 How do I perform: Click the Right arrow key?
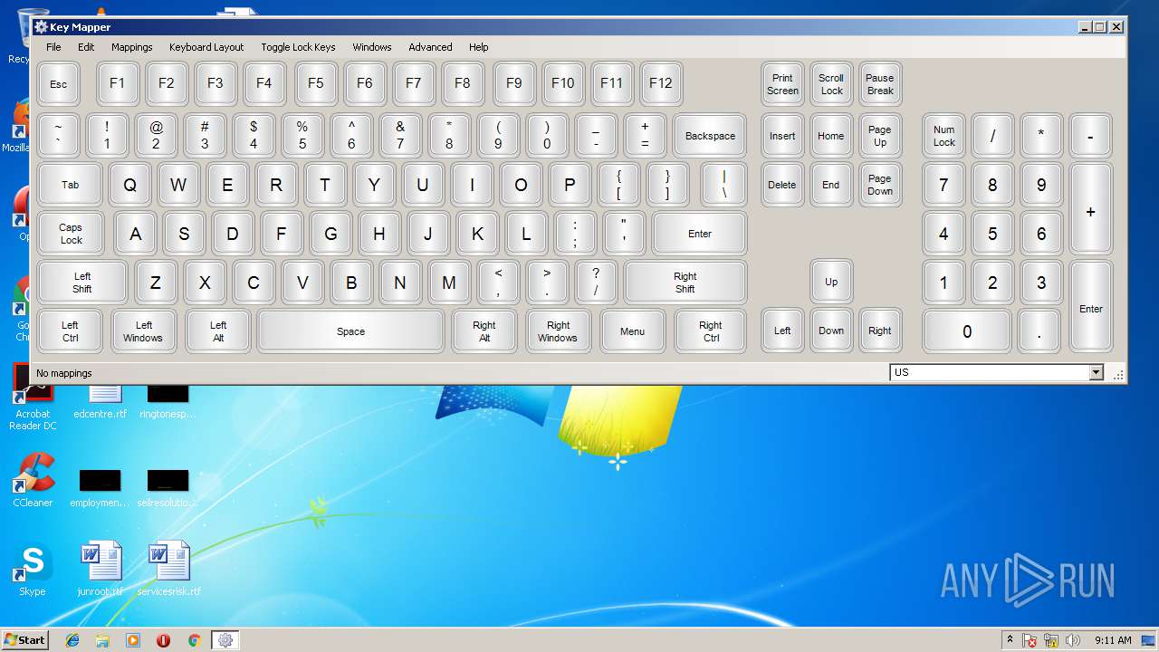pyautogui.click(x=880, y=331)
